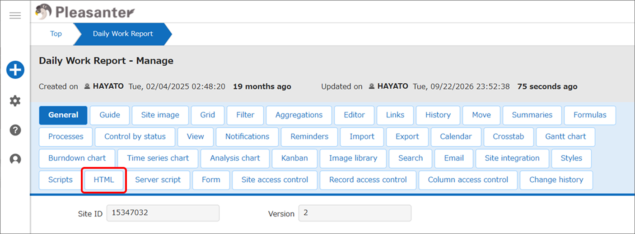Image resolution: width=635 pixels, height=234 pixels.
Task: Click the Version field
Action: coord(355,213)
